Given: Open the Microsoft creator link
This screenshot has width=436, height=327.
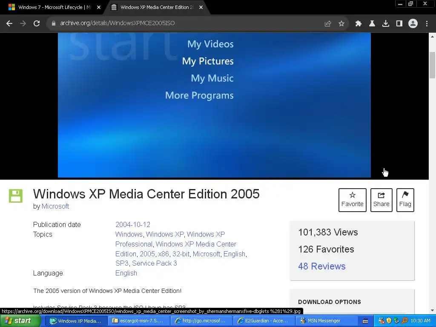Looking at the screenshot, I should (55, 207).
